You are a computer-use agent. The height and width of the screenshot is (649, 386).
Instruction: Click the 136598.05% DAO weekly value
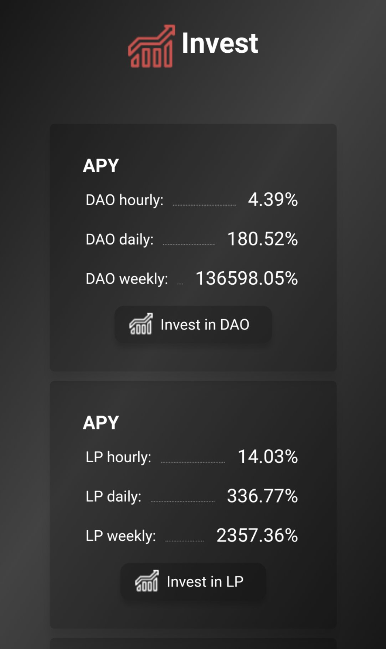click(247, 278)
